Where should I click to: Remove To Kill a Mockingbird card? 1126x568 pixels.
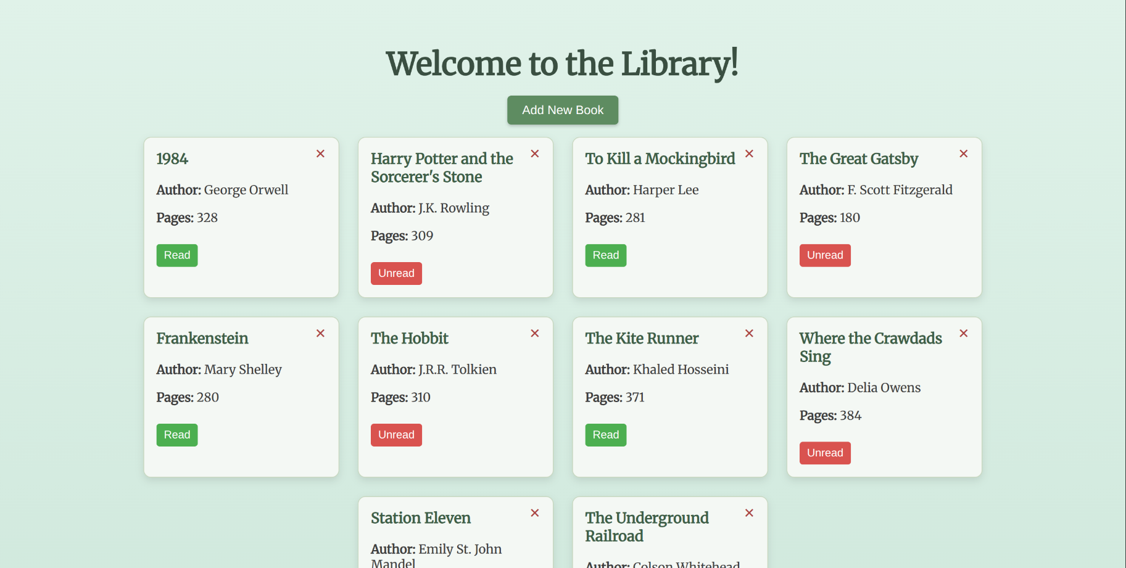pyautogui.click(x=749, y=154)
